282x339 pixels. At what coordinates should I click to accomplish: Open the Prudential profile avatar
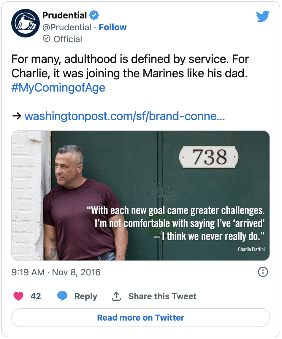pyautogui.click(x=26, y=23)
